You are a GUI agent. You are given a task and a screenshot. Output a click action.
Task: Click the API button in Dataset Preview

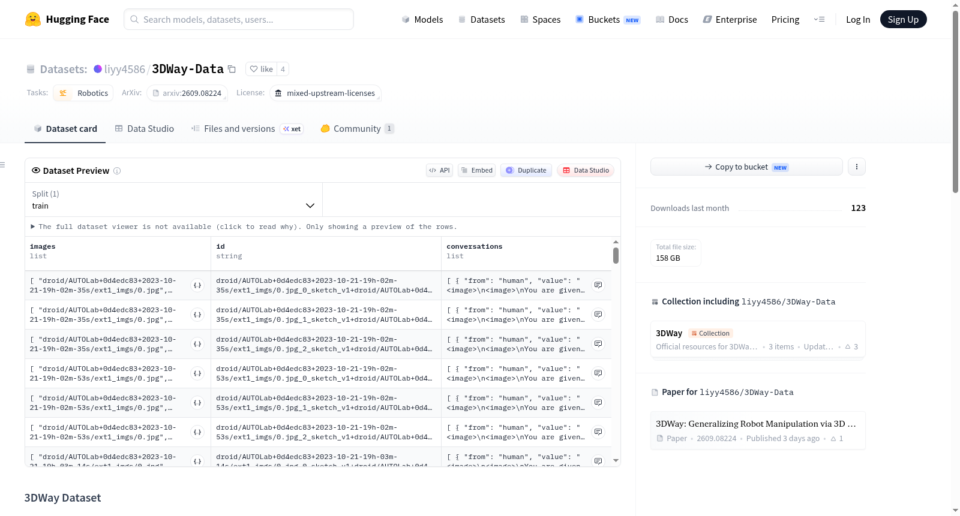(439, 170)
